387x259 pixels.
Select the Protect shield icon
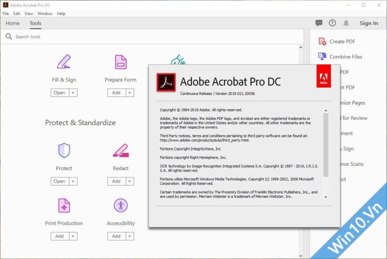[64, 150]
